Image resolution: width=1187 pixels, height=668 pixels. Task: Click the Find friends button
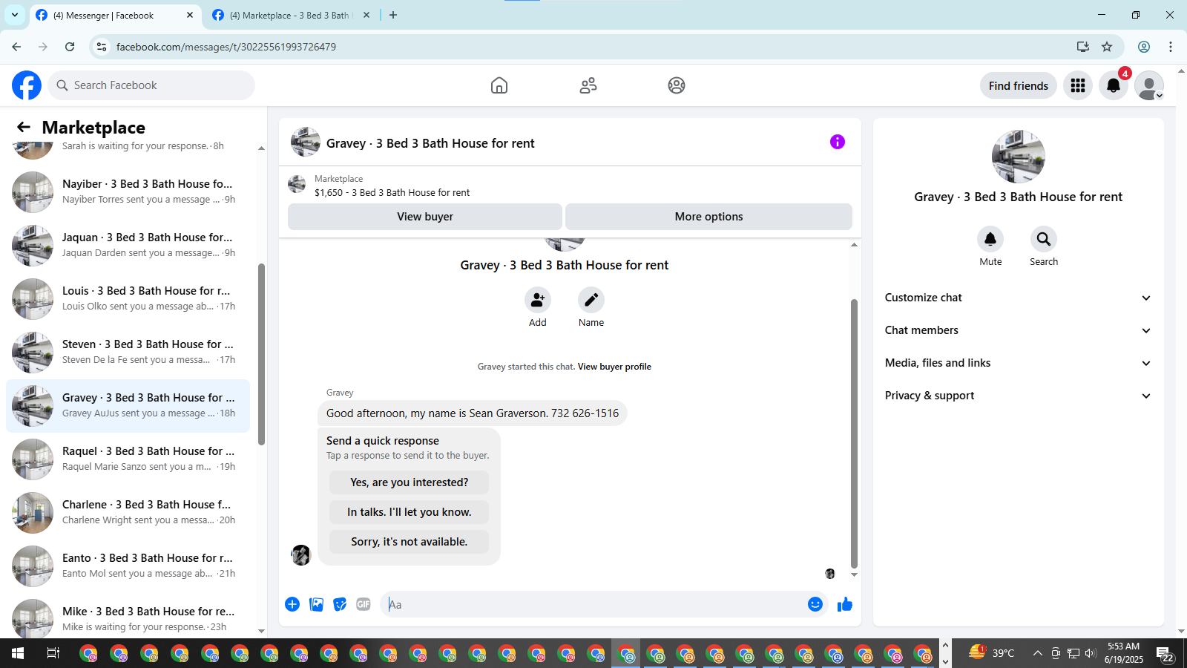[x=1019, y=85]
